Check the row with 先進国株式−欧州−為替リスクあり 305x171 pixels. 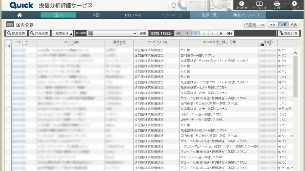[x=8, y=131]
